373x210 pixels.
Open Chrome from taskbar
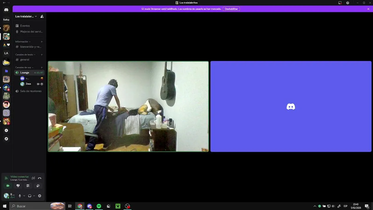click(x=80, y=206)
